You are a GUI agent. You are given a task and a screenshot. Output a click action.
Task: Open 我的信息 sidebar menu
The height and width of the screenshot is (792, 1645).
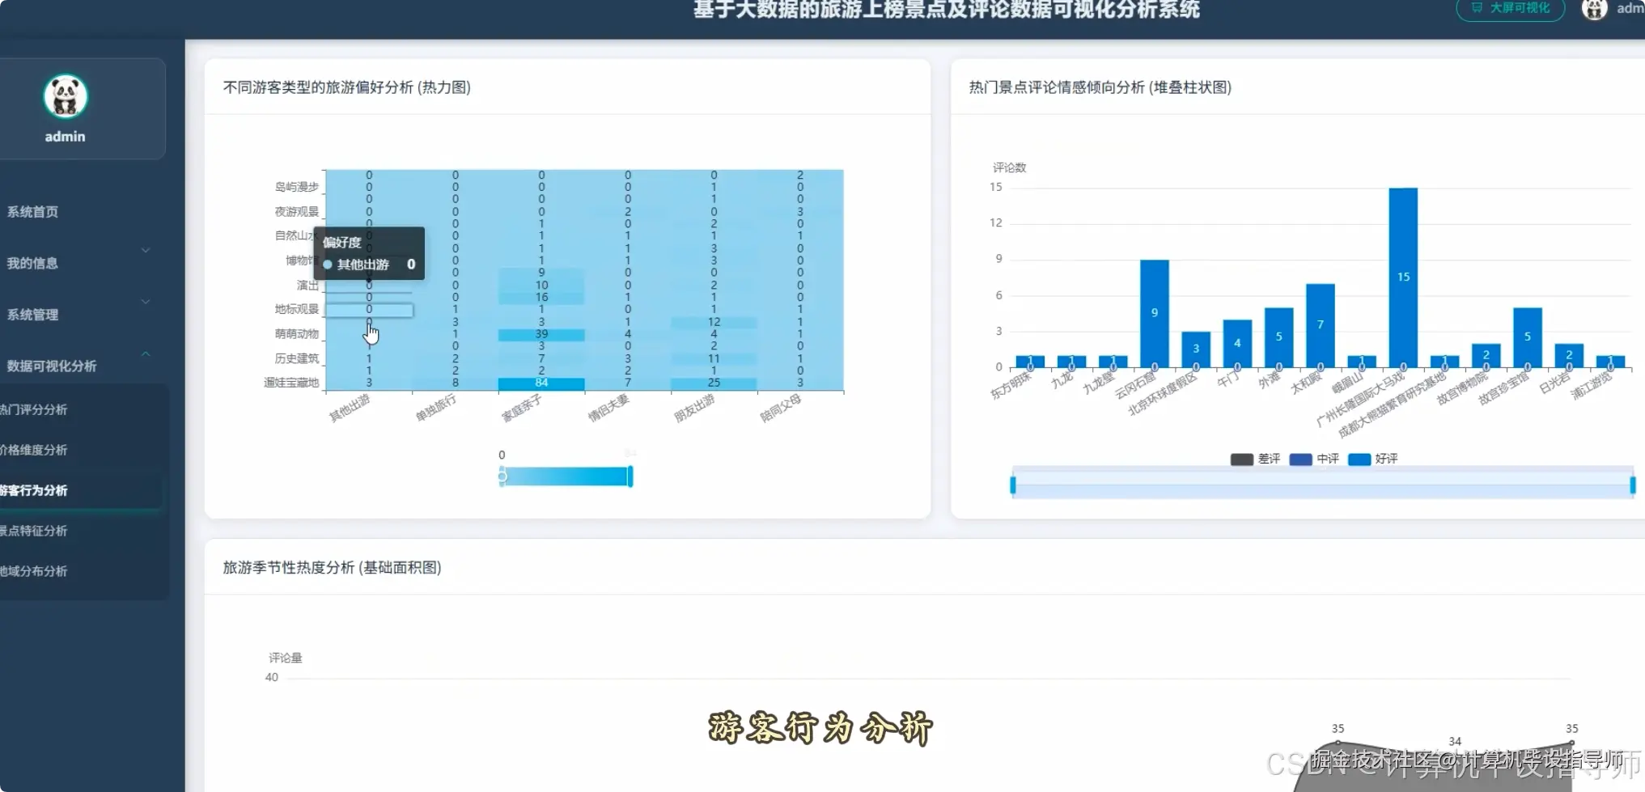coord(32,264)
